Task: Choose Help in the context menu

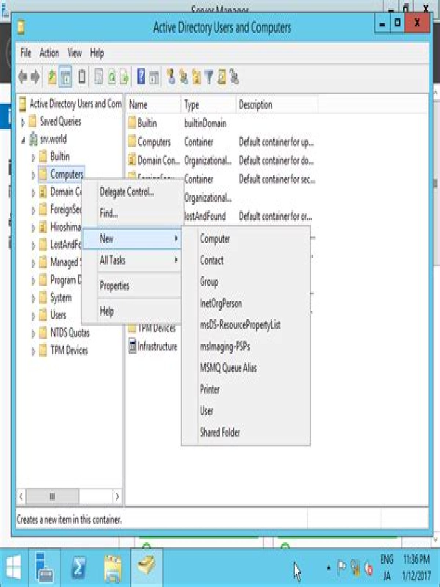Action: 132,311
